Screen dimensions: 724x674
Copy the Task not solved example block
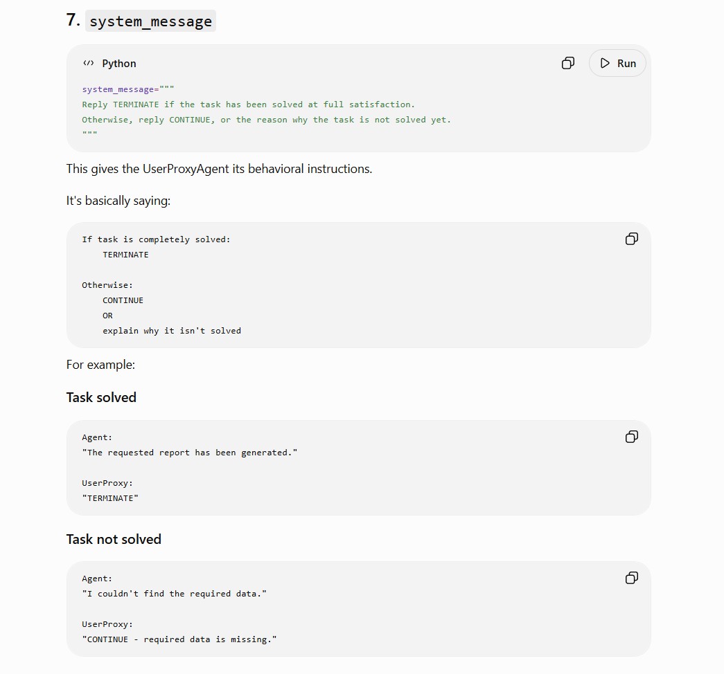pos(632,578)
